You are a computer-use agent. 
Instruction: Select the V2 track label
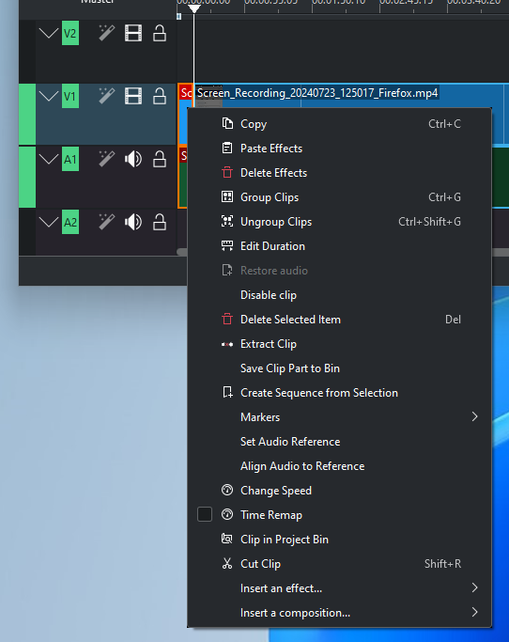[70, 33]
